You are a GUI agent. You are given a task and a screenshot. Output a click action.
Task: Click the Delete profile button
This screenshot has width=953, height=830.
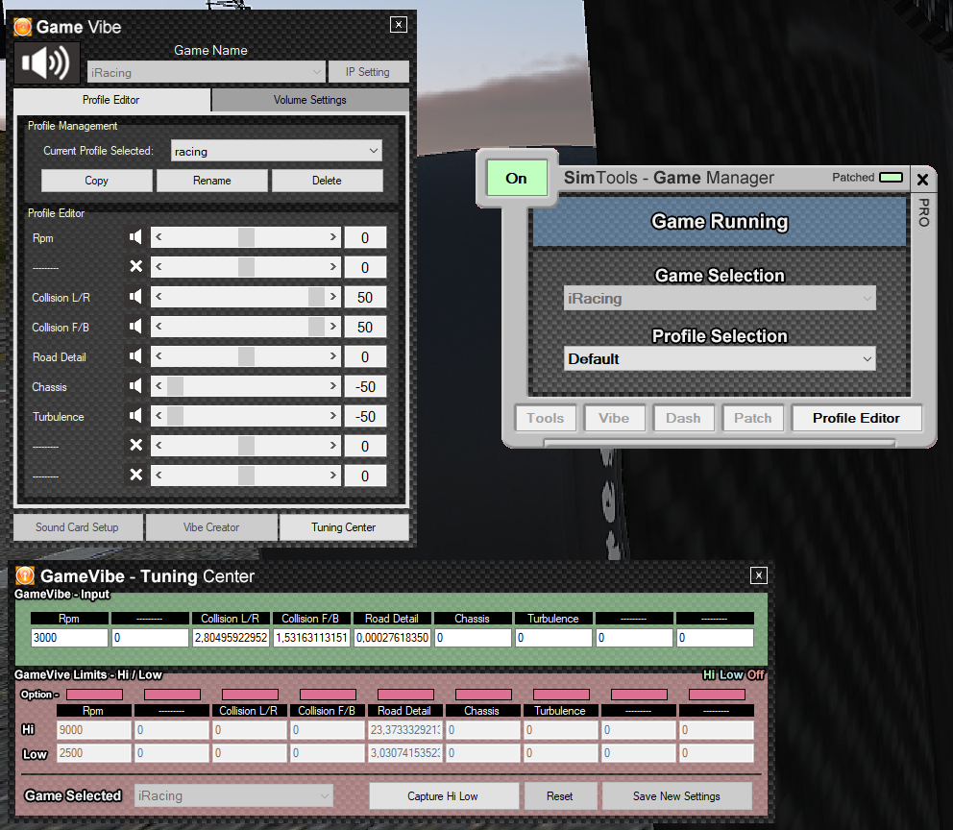[327, 181]
